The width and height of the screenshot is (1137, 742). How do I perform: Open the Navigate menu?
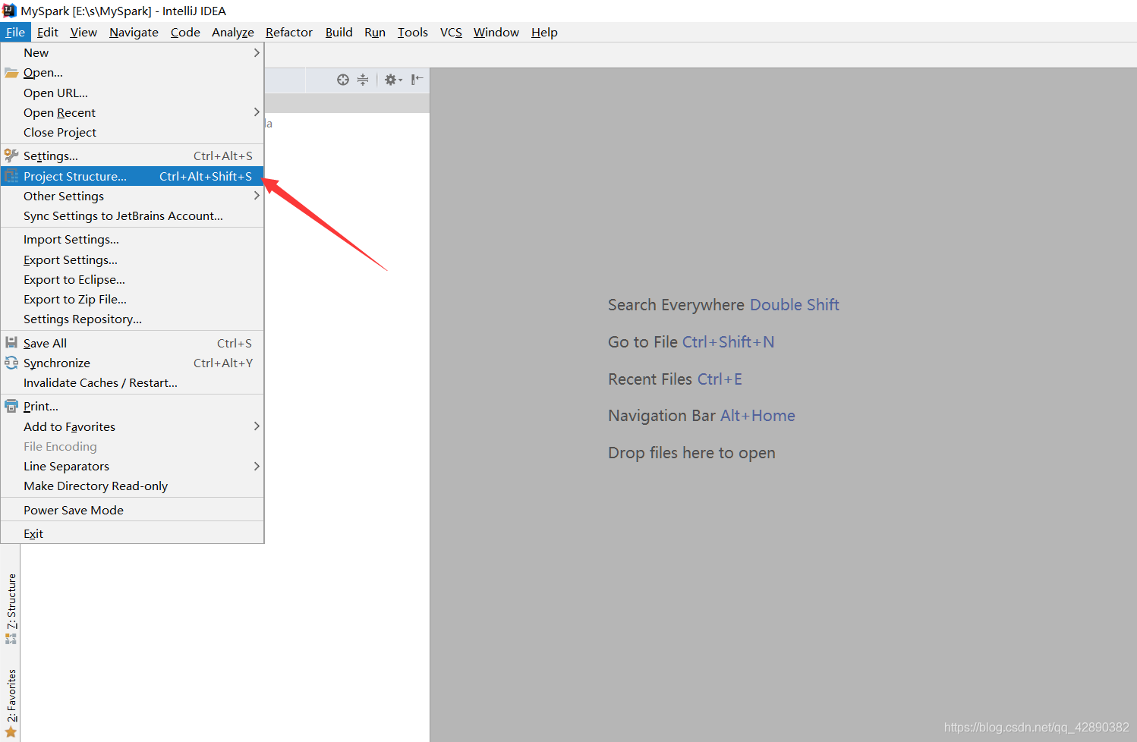[x=134, y=32]
